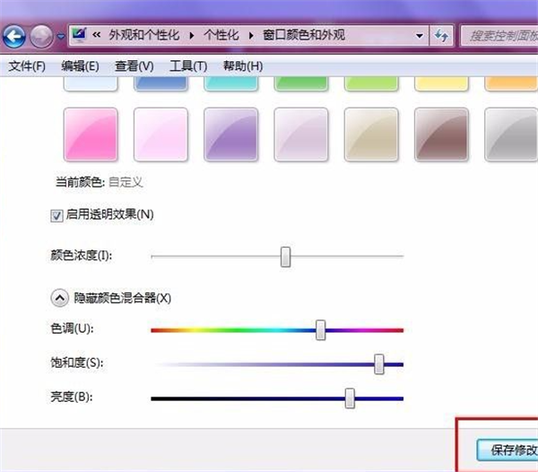Click the 搜索控制面板 search field
The image size is (538, 472).
[x=499, y=36]
